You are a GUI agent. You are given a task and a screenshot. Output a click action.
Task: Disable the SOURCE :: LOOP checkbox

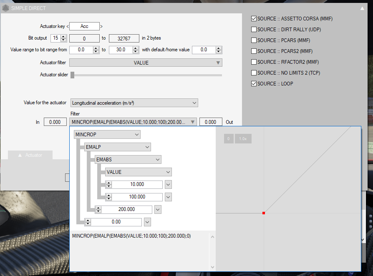[254, 84]
